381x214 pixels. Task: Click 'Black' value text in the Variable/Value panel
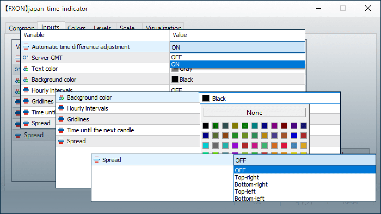[186, 80]
